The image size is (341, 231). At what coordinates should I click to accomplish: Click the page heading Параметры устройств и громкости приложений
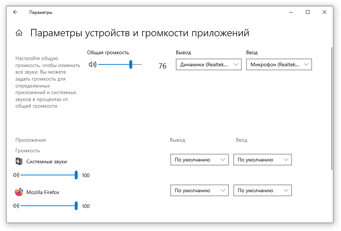(x=140, y=33)
